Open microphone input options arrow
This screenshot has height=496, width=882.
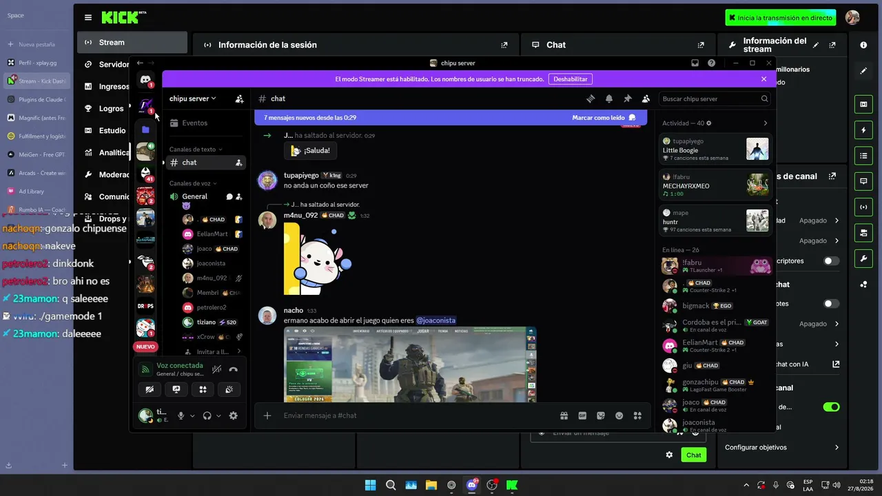point(192,415)
